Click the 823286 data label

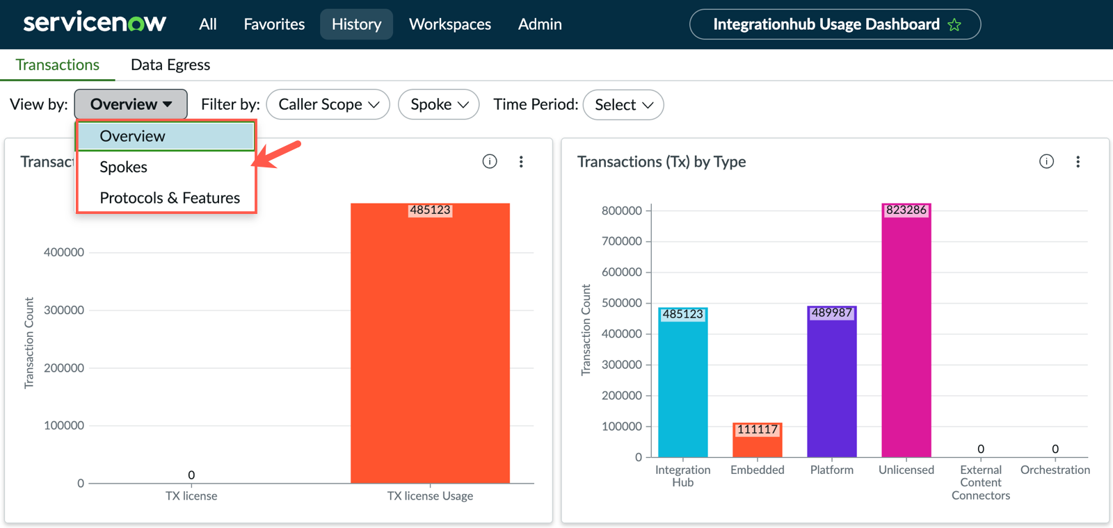tap(906, 210)
